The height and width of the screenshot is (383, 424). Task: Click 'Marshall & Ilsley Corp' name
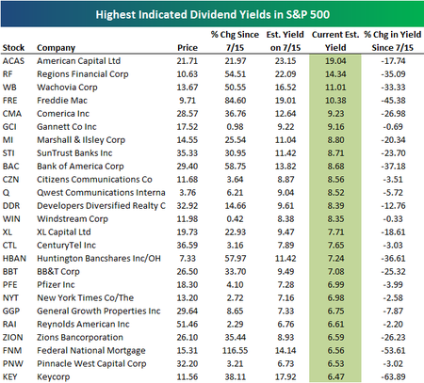81,140
